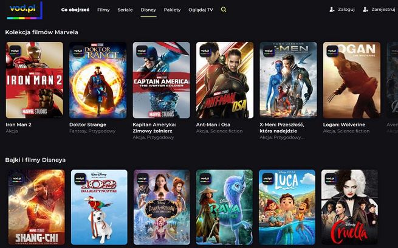Open the X-Men poster thumbnail

289,80
